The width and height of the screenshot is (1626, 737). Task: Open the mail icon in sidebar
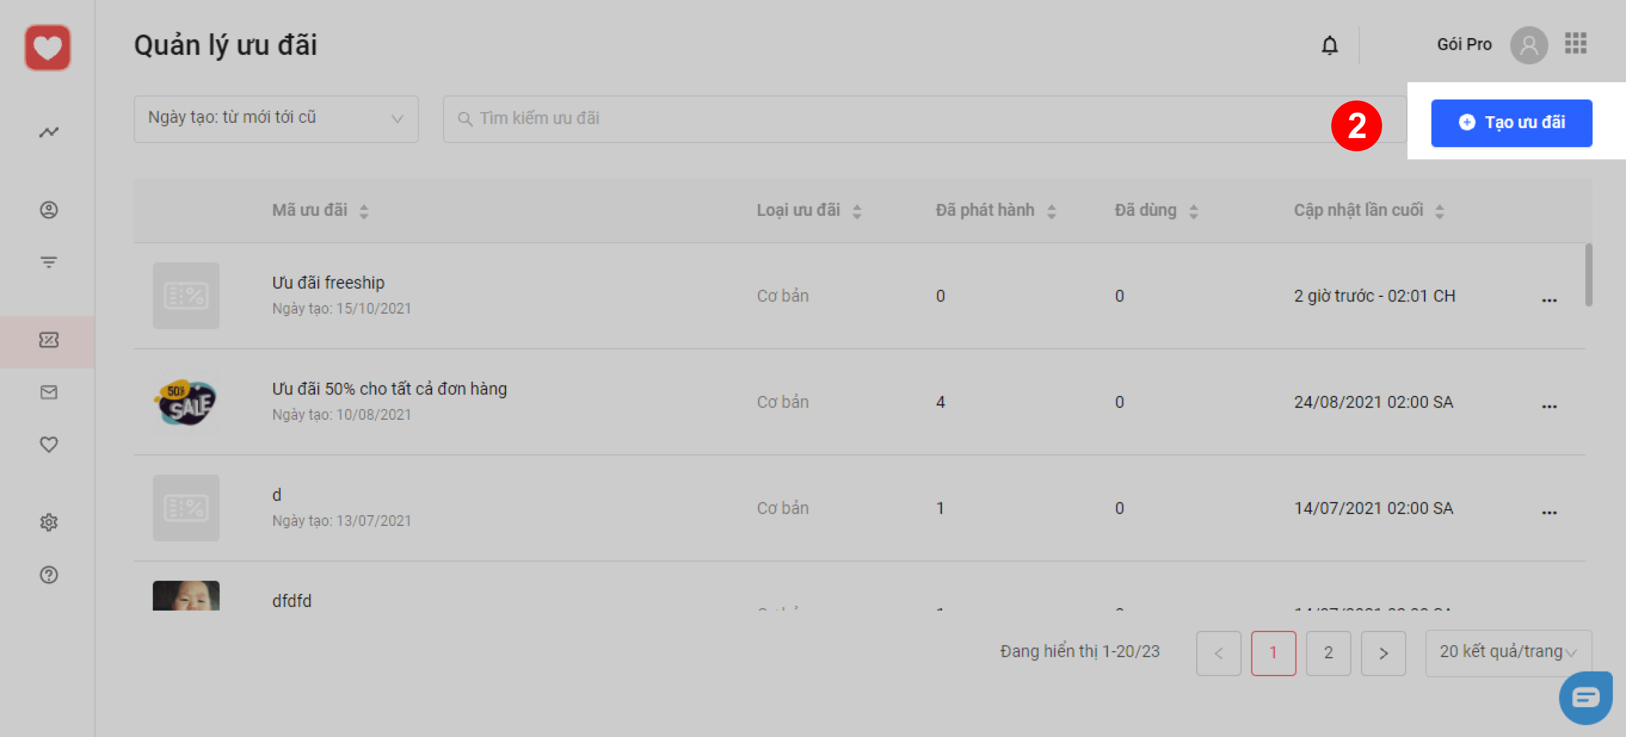[x=49, y=392]
